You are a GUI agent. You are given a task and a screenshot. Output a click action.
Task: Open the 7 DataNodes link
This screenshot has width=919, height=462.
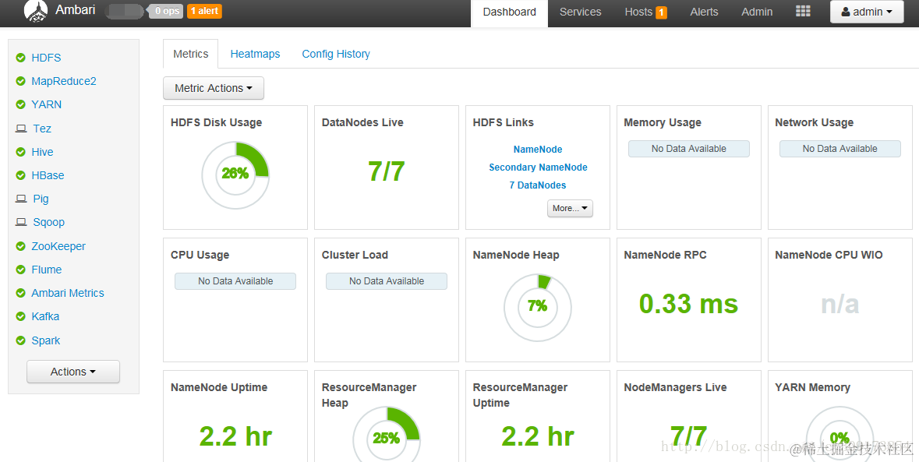pos(538,185)
